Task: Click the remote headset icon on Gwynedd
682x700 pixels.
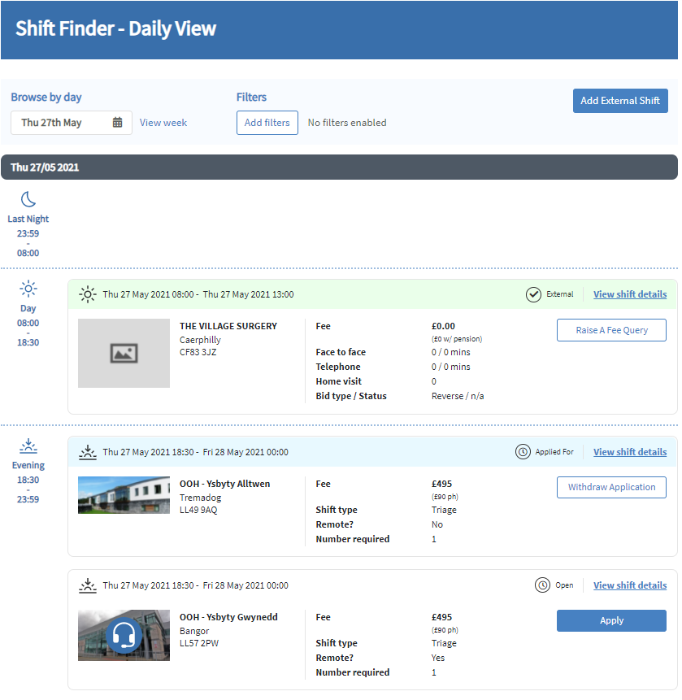Action: click(124, 635)
